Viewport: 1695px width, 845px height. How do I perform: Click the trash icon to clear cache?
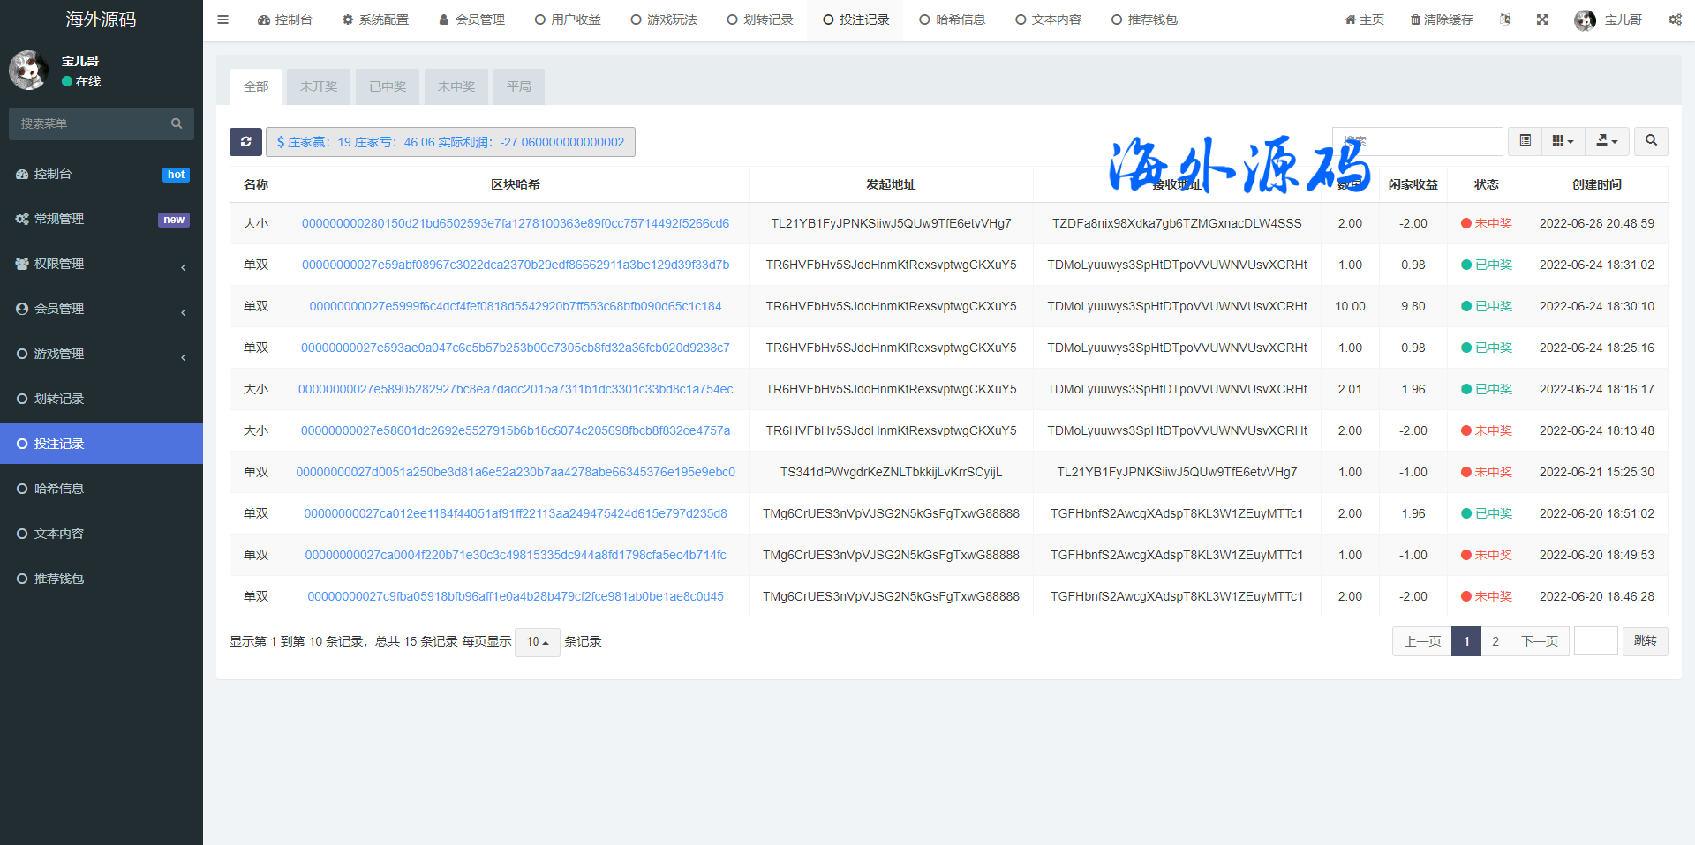[x=1415, y=19]
